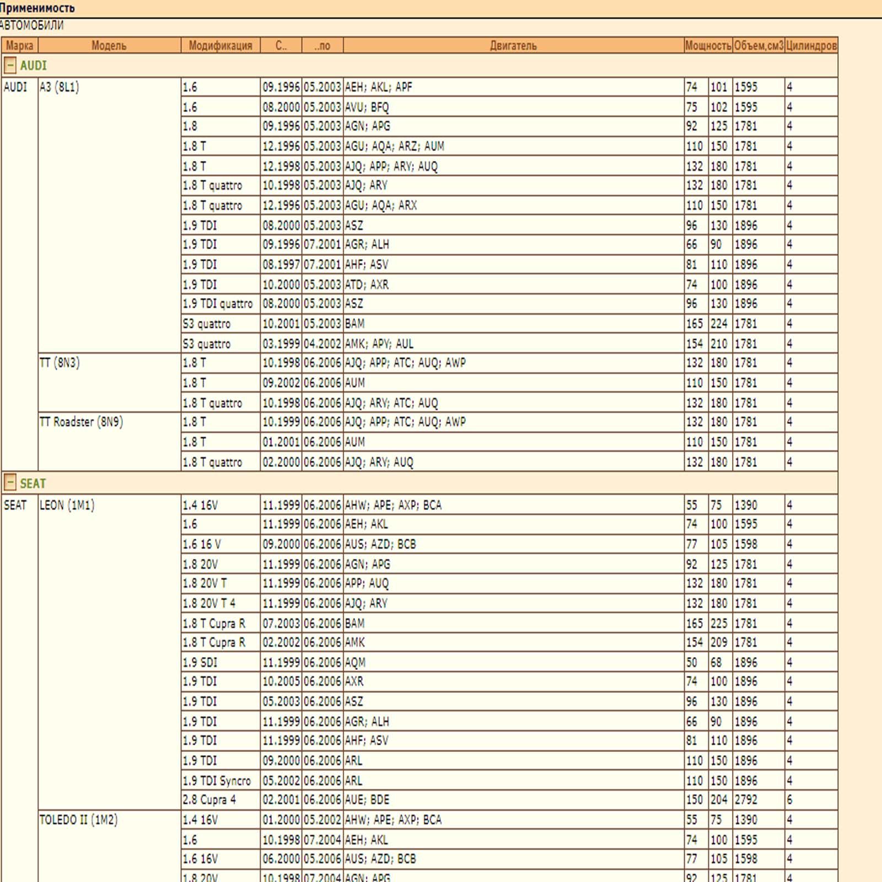Click engine cell AGU; AQA; ARZ; AUM
Viewport: 882px width, 882px height.
tap(513, 146)
